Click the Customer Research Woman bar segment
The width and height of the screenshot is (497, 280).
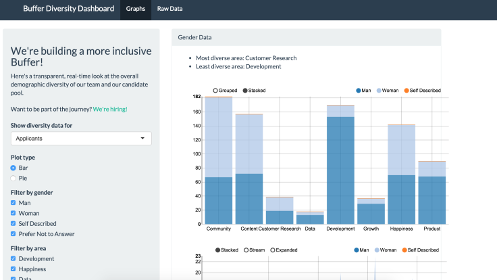(x=280, y=204)
